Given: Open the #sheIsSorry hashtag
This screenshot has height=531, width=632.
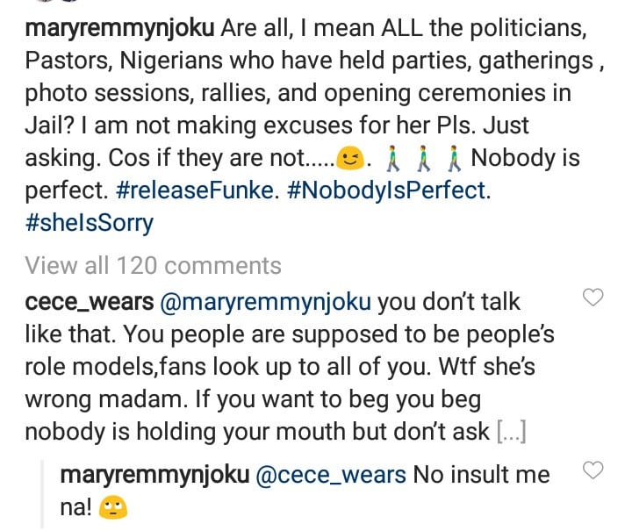Looking at the screenshot, I should point(89,223).
